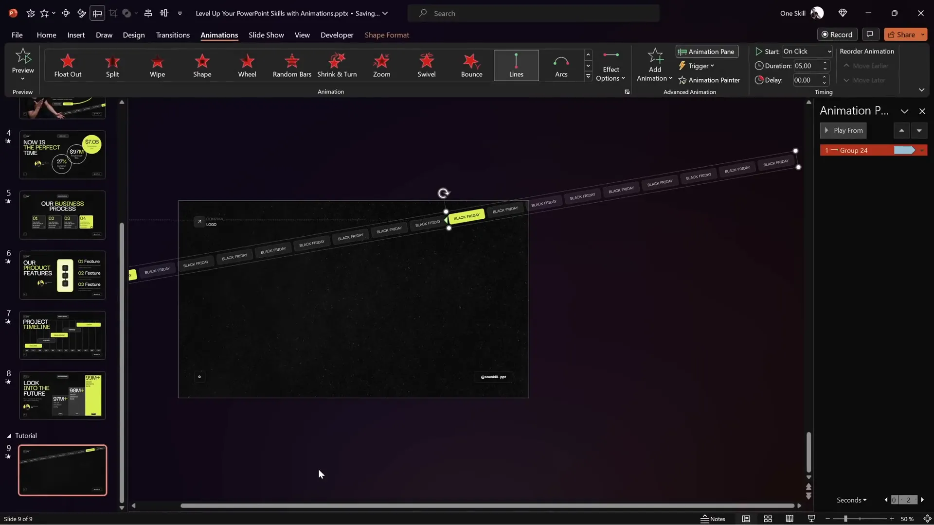Toggle the Notes pane
This screenshot has height=525, width=934.
[713, 519]
